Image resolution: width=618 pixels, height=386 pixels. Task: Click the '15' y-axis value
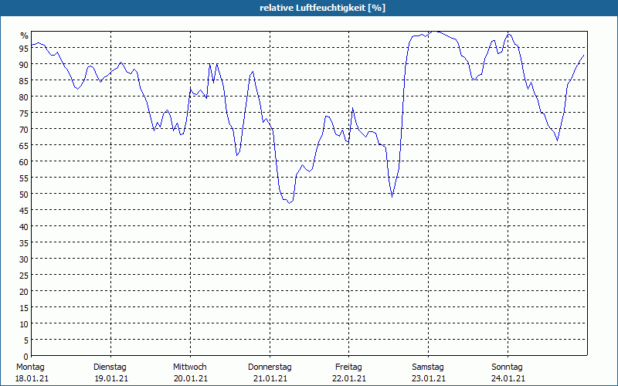24,308
